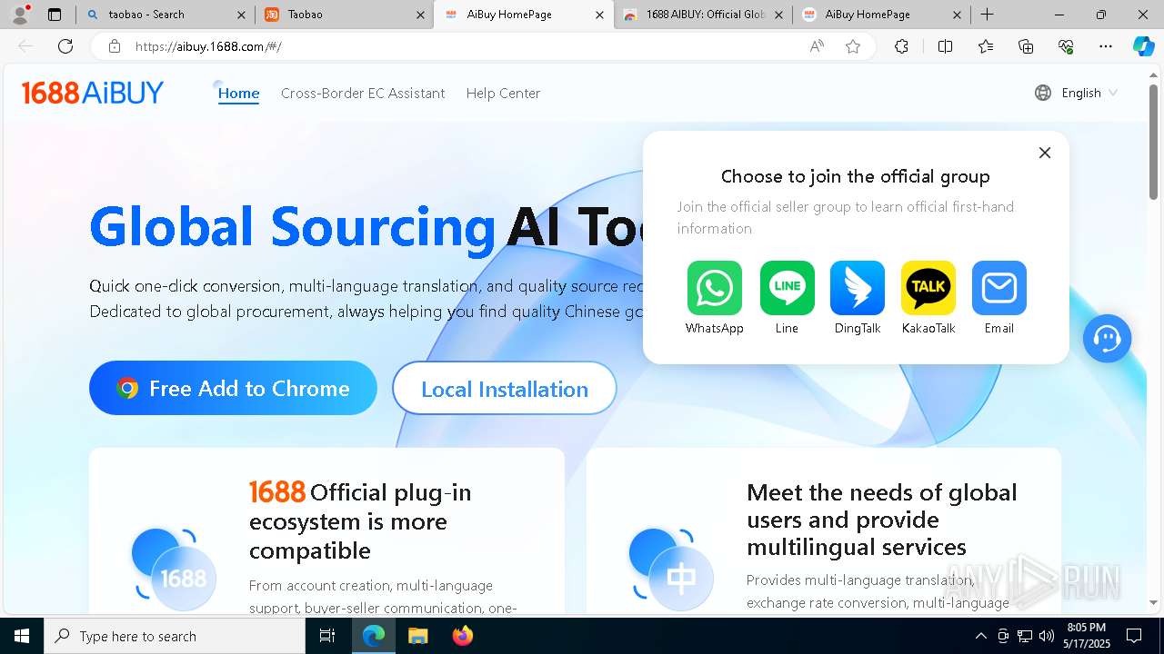Open Task View on taskbar
The image size is (1164, 654).
click(328, 636)
